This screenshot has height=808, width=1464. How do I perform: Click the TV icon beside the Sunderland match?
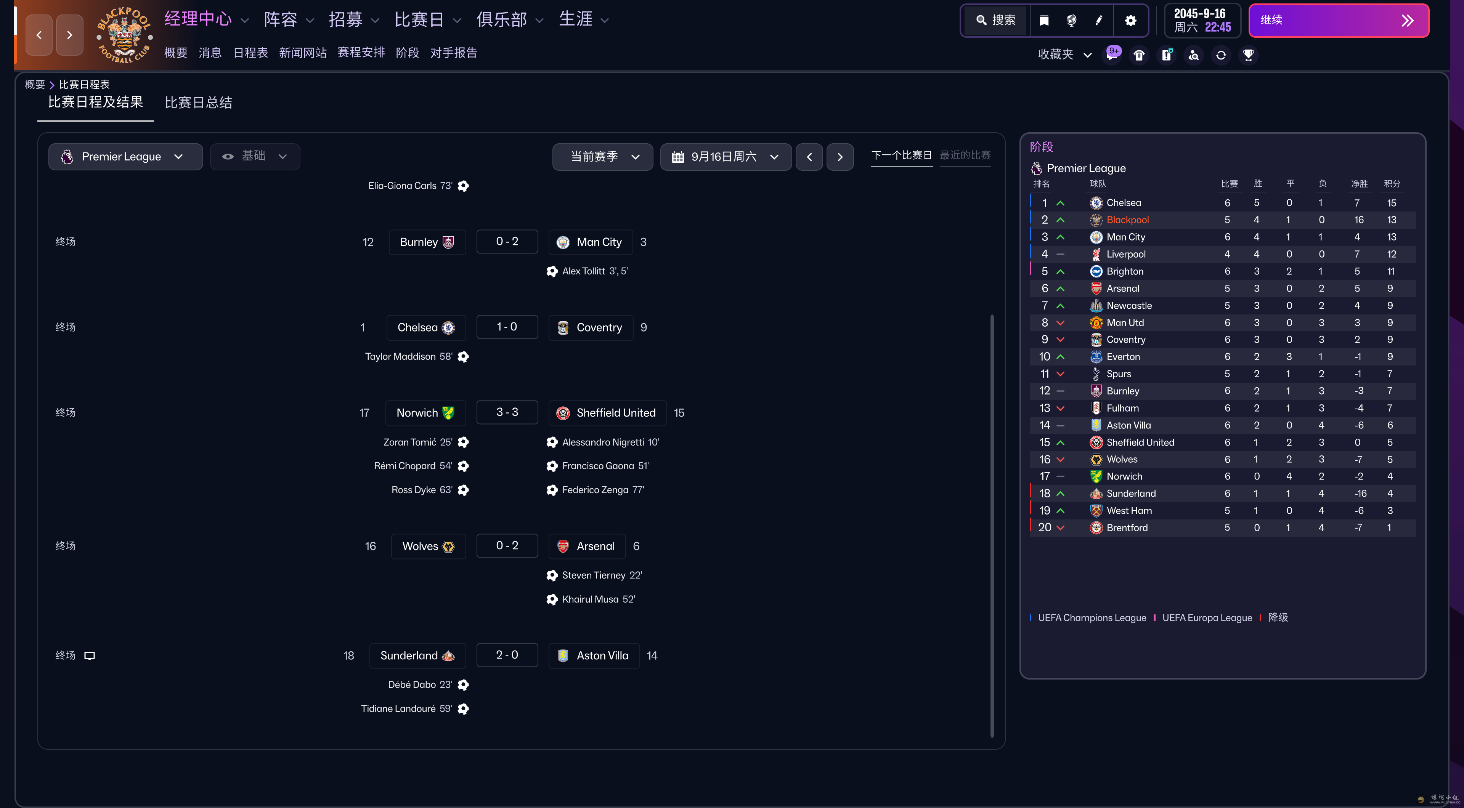[90, 656]
